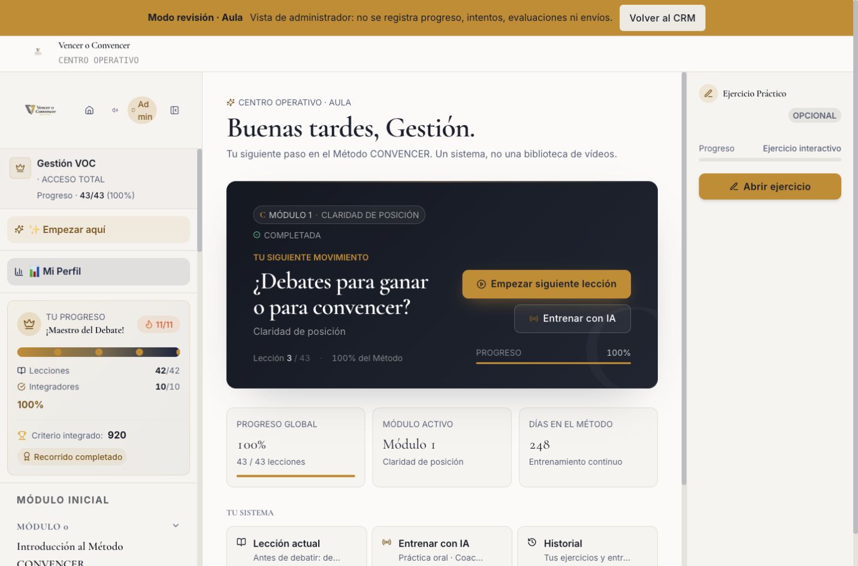This screenshot has width=858, height=566.
Task: Click the small header logo beside Centro Operativo
Action: (38, 52)
